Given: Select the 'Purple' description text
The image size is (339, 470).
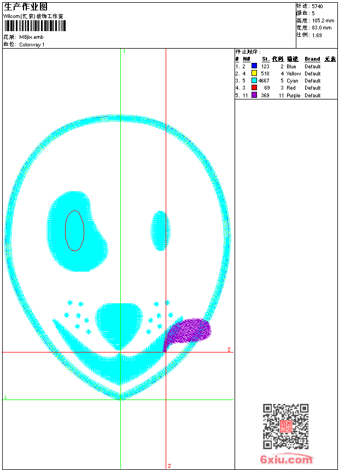Looking at the screenshot, I should coord(294,95).
